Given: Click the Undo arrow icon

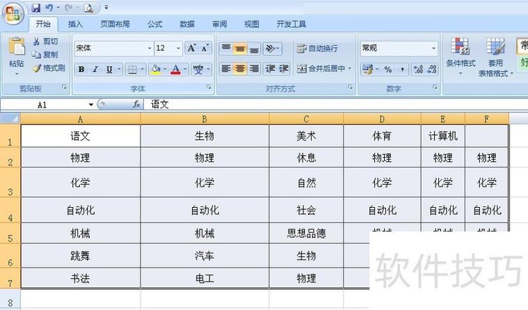Looking at the screenshot, I should coord(49,8).
